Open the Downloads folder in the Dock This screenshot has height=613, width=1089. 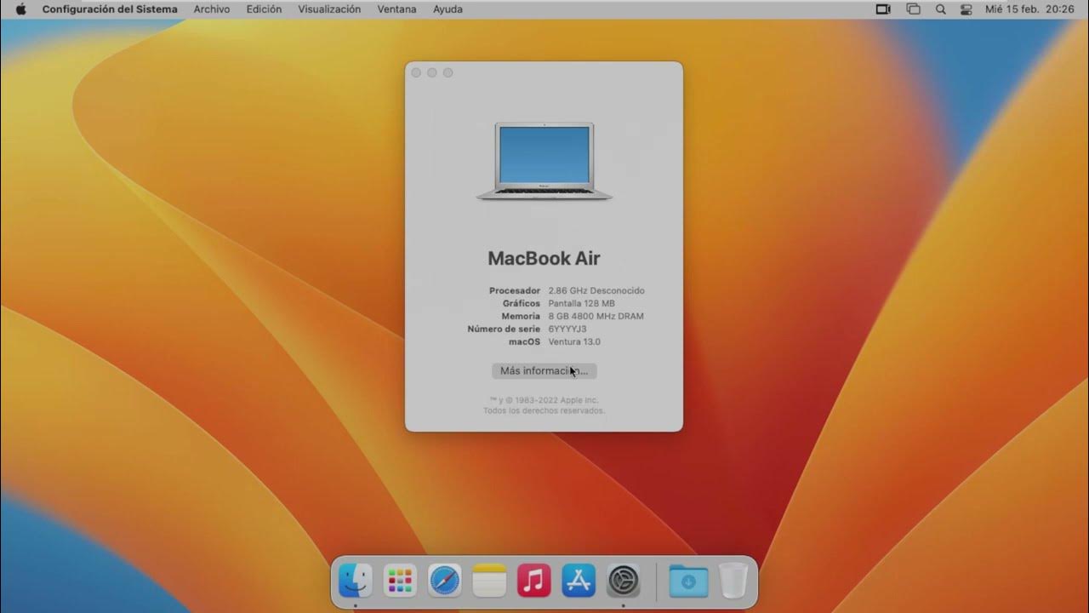(x=688, y=581)
